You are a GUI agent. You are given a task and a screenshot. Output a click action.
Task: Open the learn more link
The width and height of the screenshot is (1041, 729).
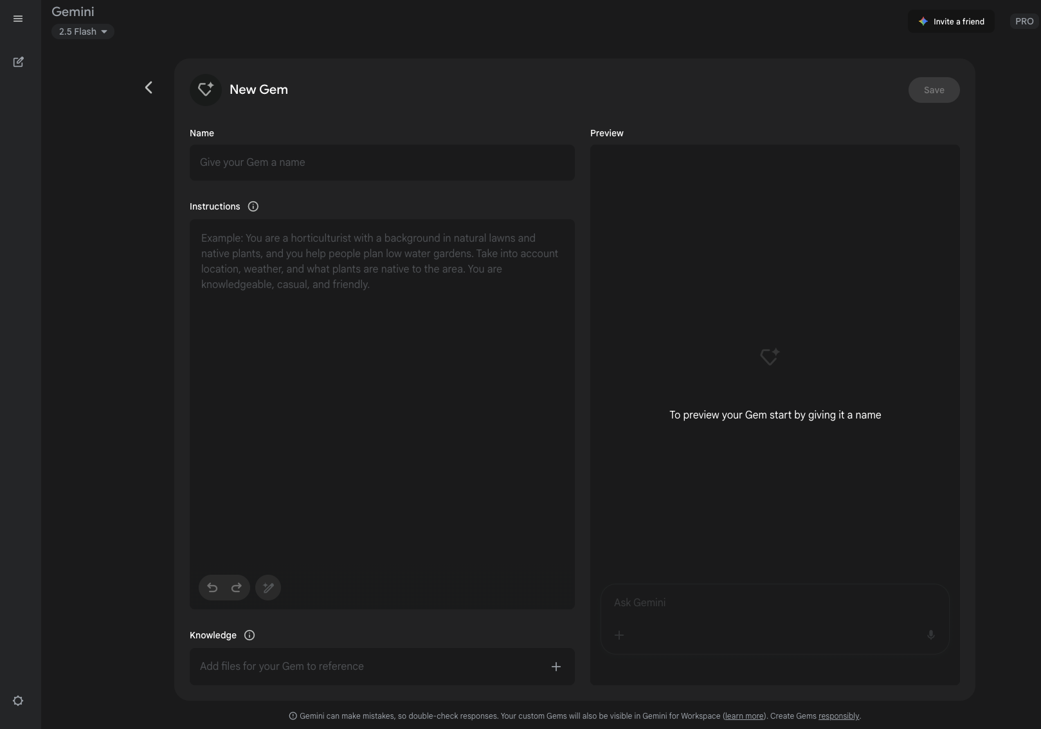[x=744, y=716]
